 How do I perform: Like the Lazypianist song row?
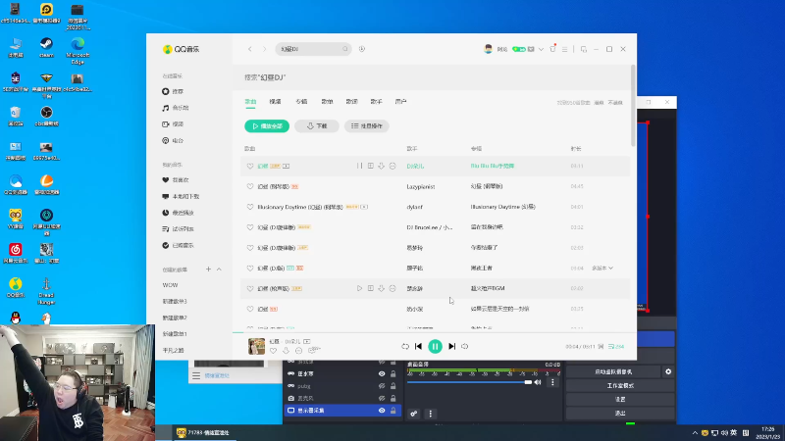(x=250, y=186)
